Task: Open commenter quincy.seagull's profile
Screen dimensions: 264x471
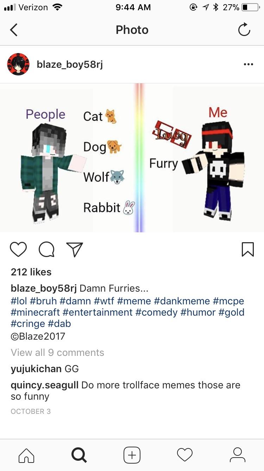Action: [45, 385]
